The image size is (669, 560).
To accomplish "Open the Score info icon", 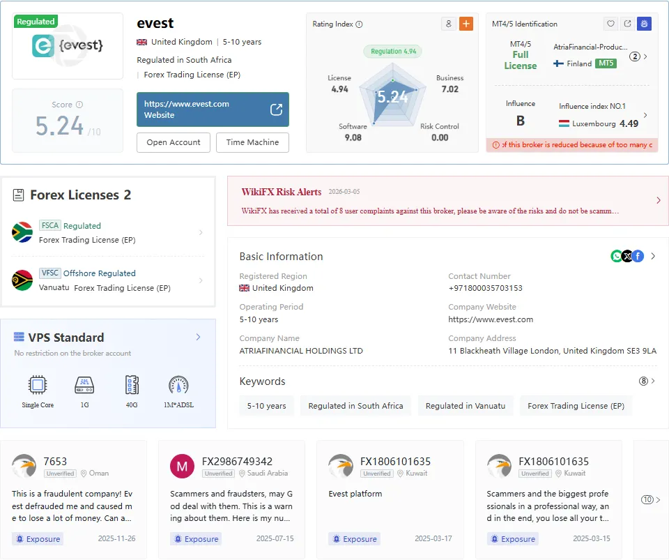I will [79, 105].
